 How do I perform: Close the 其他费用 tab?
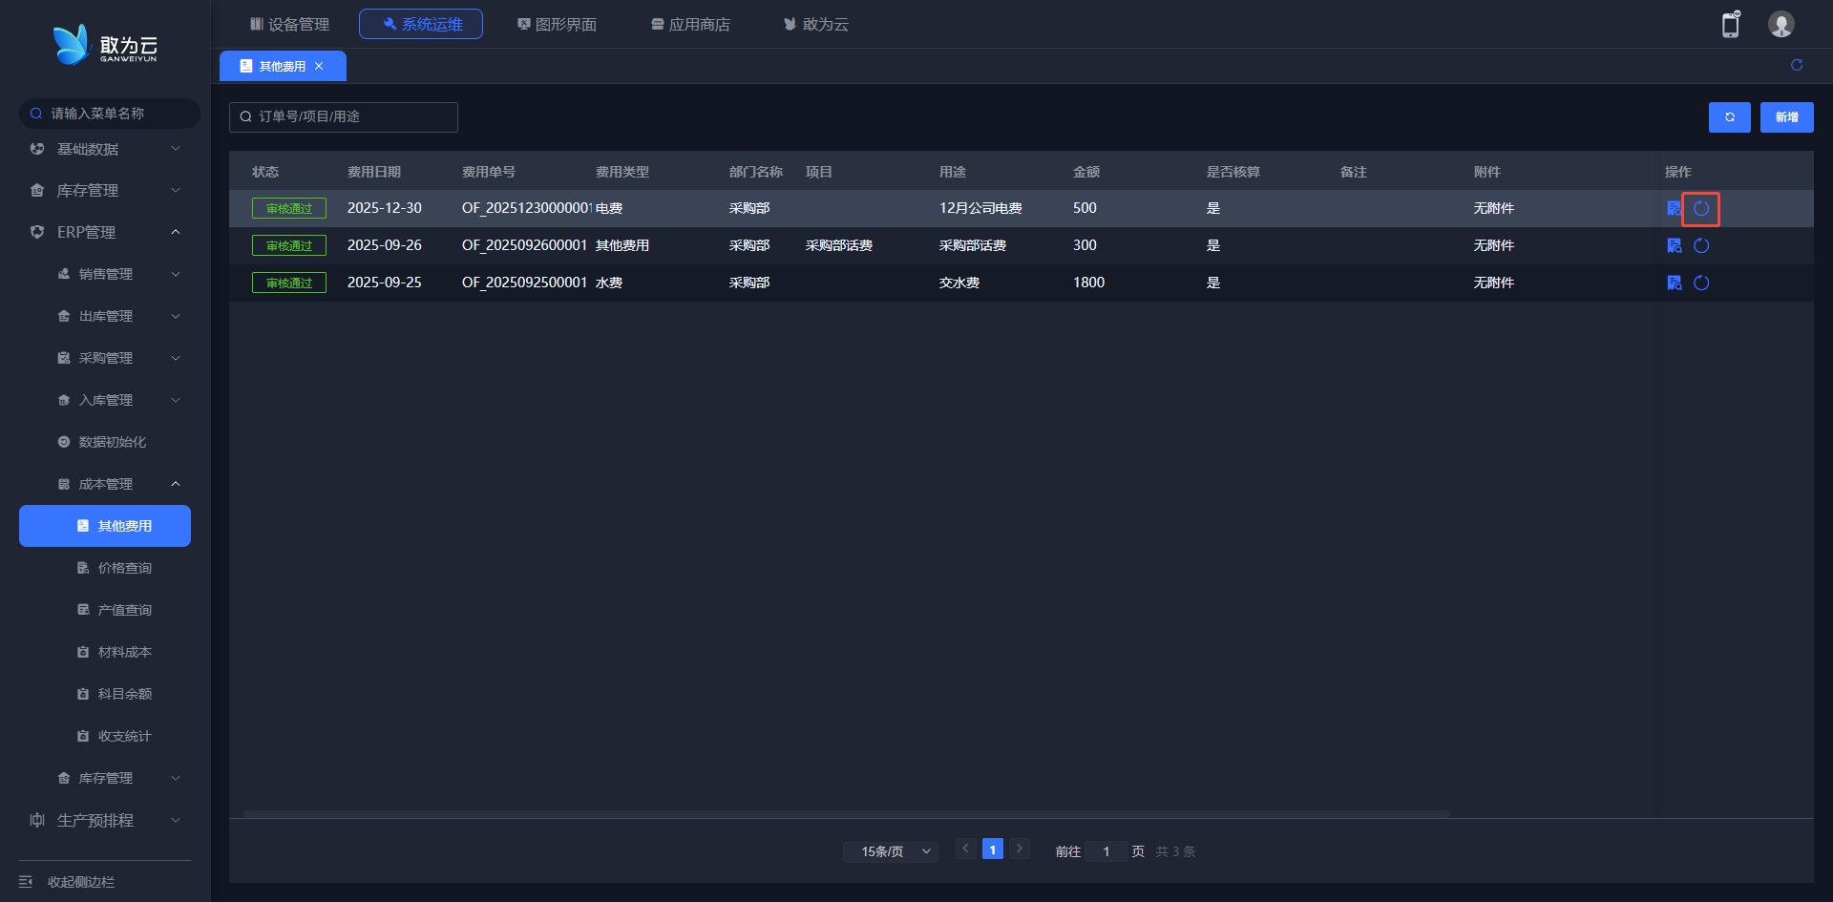click(x=319, y=66)
